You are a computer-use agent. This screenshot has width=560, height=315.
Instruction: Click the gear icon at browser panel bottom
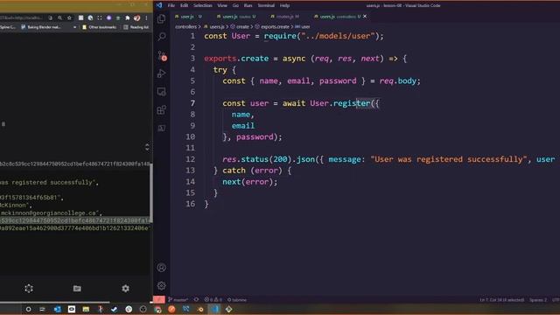[126, 289]
